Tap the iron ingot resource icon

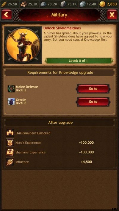43,4
